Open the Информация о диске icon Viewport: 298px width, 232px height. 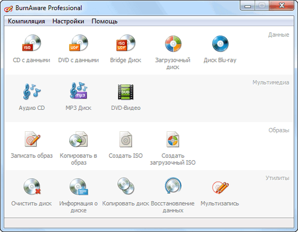point(79,187)
